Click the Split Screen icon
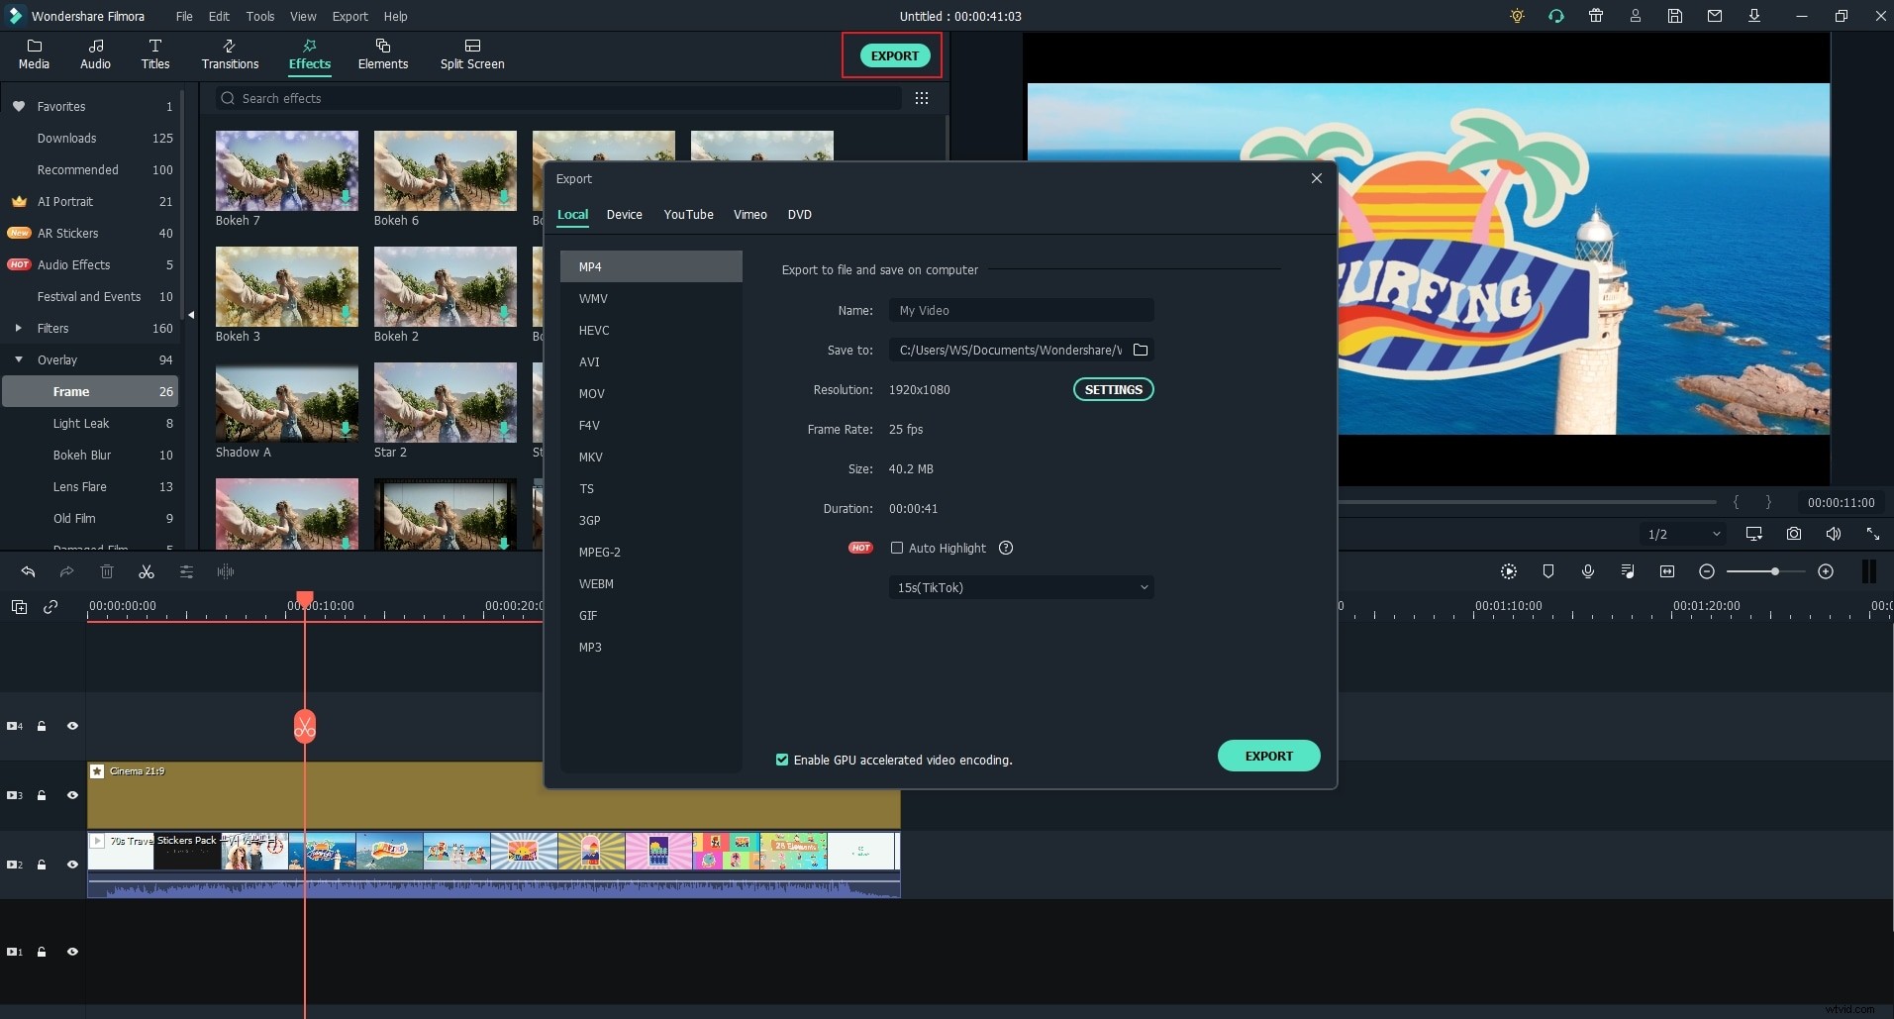The image size is (1894, 1019). click(x=471, y=54)
